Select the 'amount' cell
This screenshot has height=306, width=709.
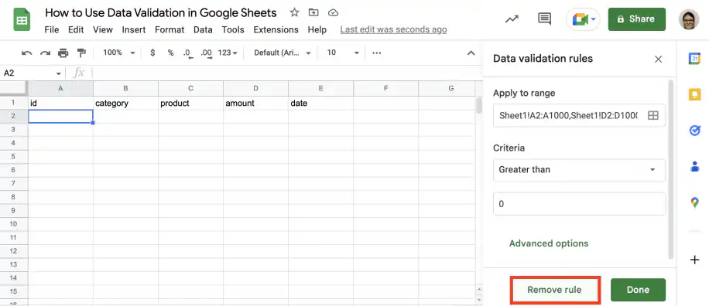256,103
